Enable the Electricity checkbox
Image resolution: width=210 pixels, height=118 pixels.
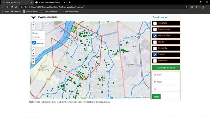click(155, 48)
